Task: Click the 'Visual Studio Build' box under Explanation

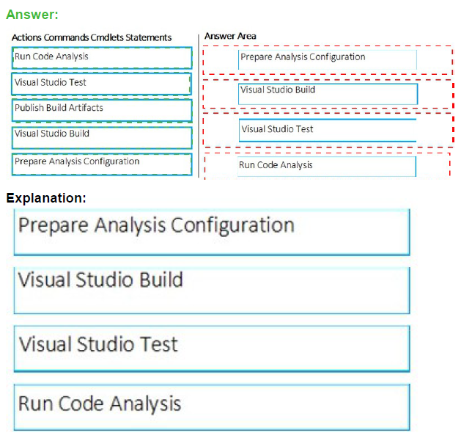Action: (212, 291)
